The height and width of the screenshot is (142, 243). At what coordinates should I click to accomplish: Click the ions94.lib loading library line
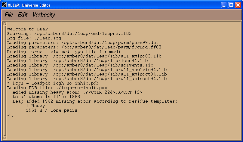click(x=78, y=60)
